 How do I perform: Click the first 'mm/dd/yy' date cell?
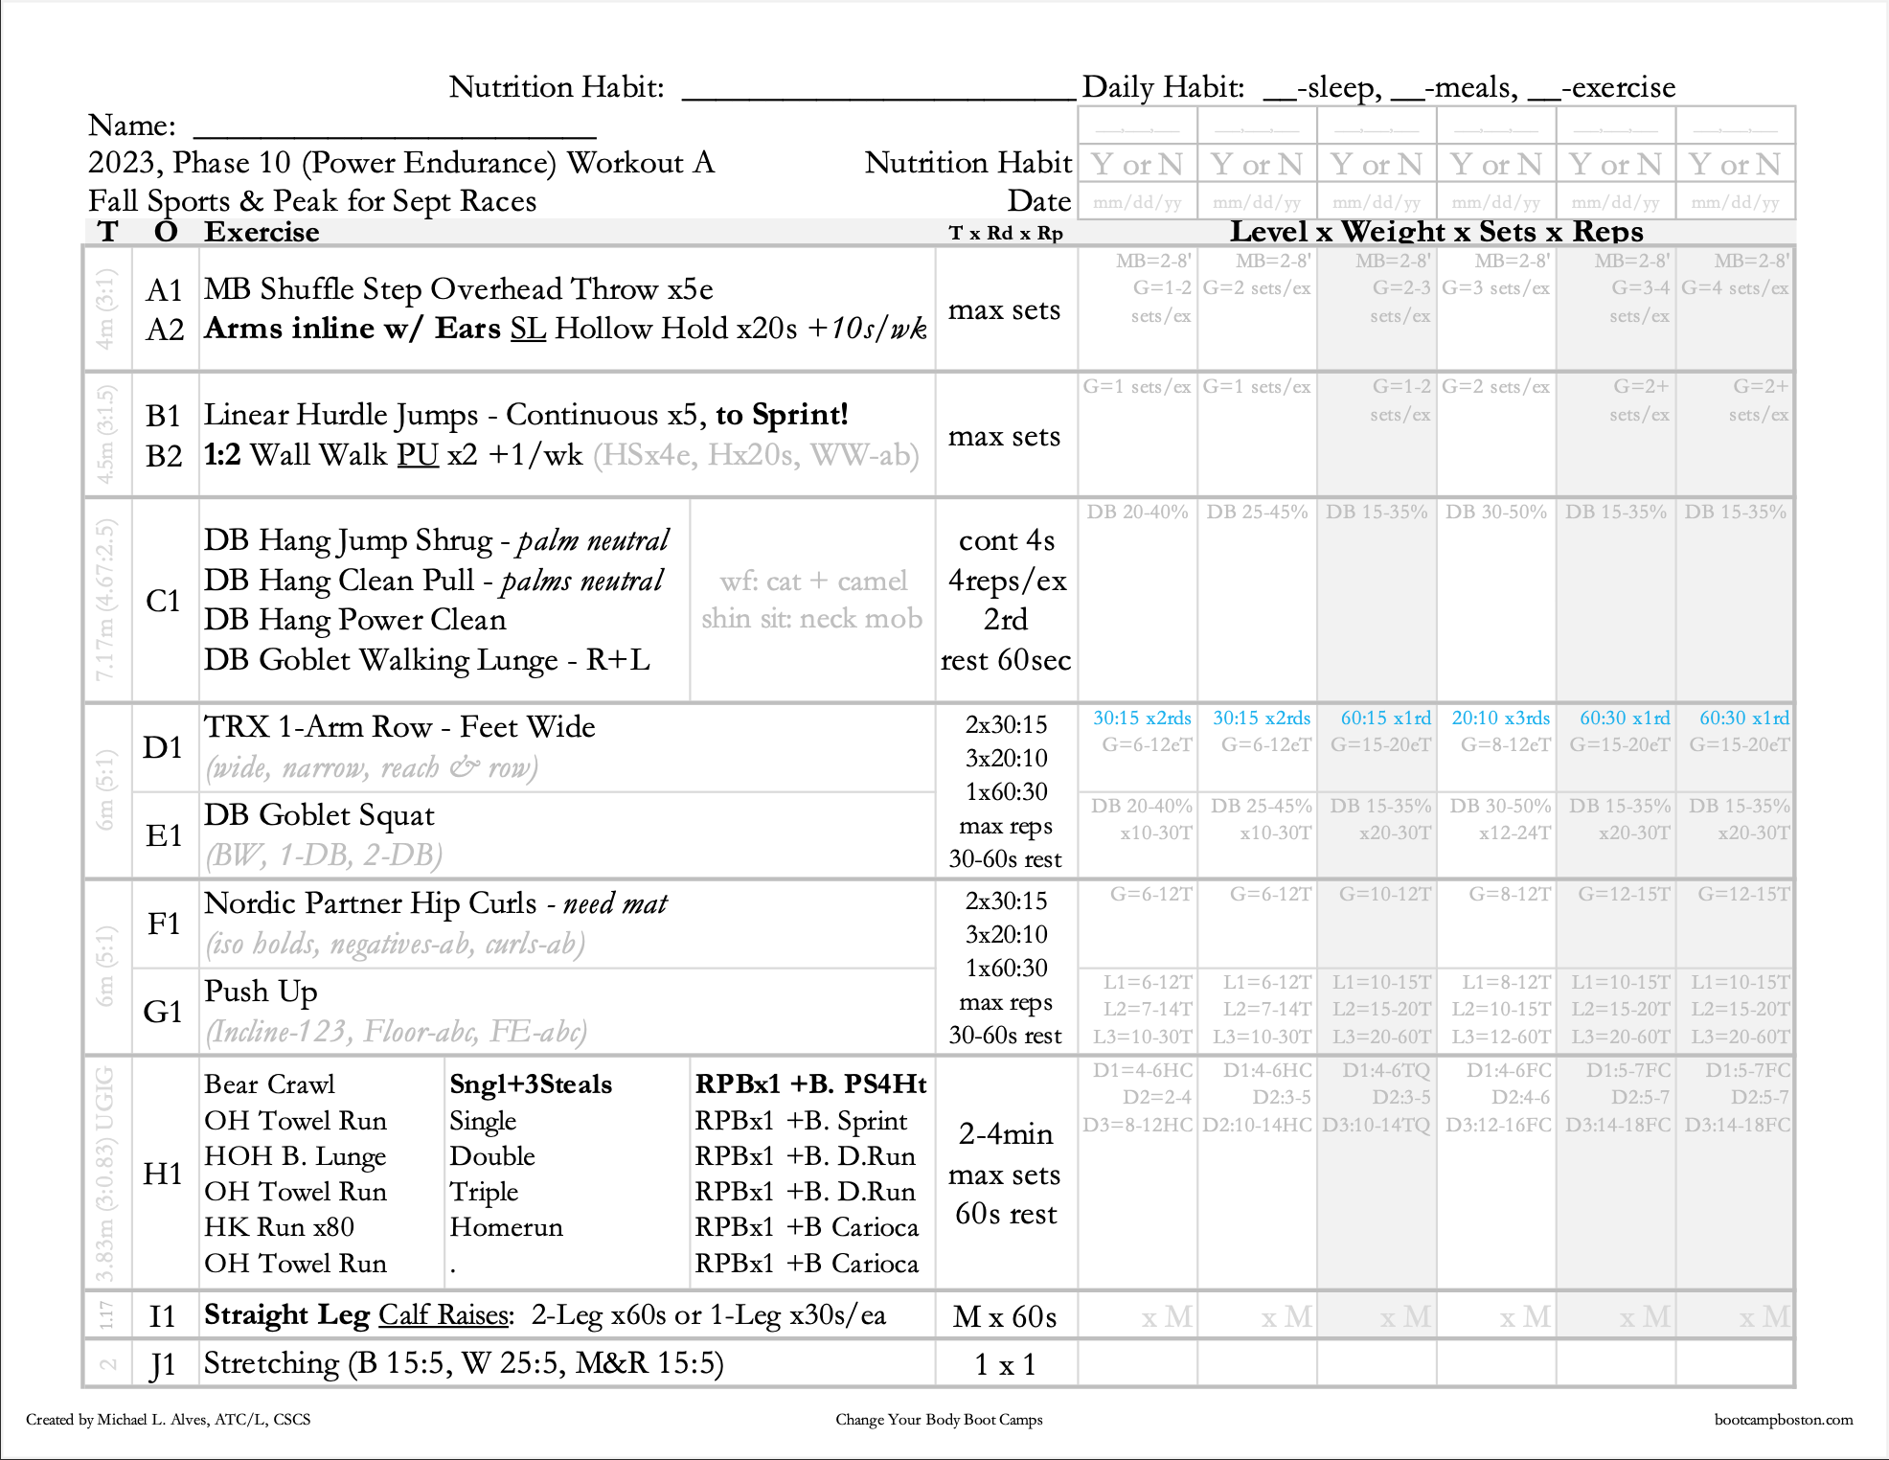point(1137,203)
